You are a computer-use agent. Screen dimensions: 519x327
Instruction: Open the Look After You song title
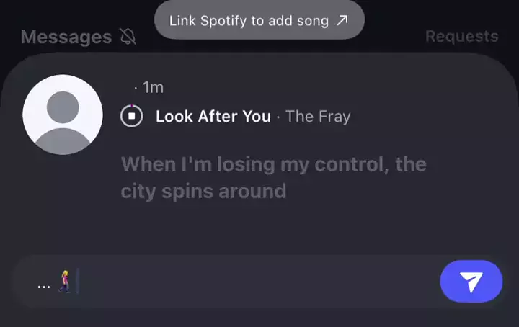coord(213,116)
